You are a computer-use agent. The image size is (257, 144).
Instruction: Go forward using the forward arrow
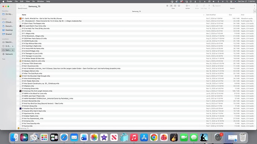[24, 6]
